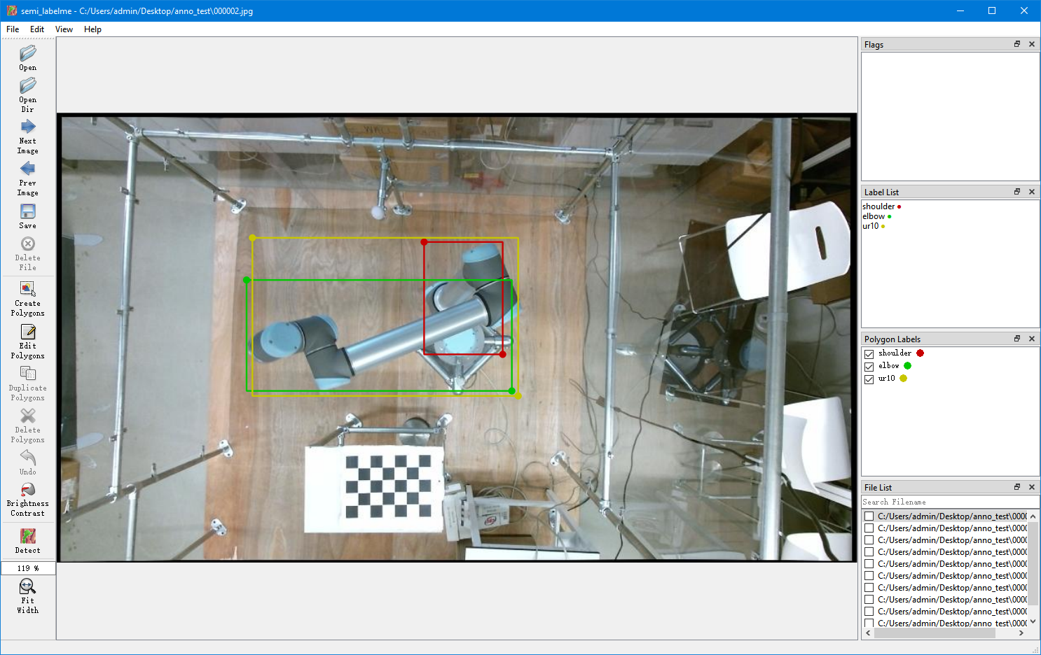Click the Delete Polygons icon
The width and height of the screenshot is (1041, 655).
click(28, 416)
